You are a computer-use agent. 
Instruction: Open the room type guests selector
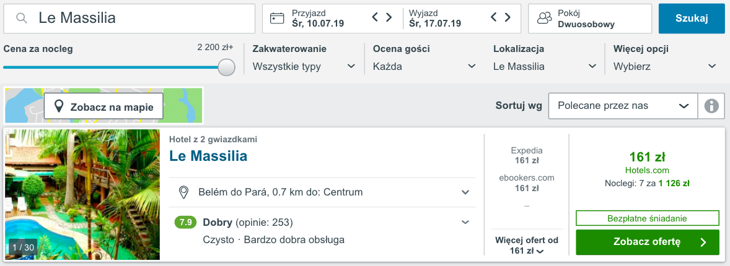coord(589,19)
